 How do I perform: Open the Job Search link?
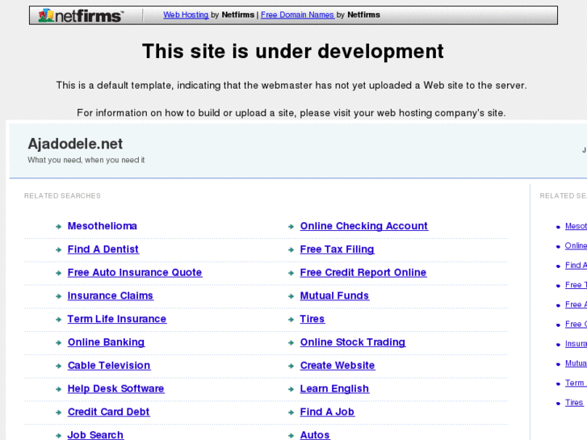95,435
